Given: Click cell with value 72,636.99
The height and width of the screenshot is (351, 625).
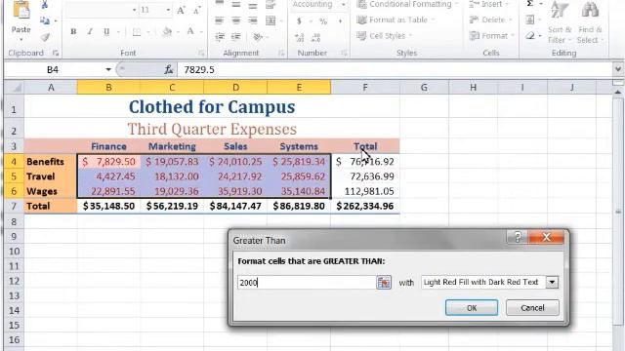Looking at the screenshot, I should point(365,176).
